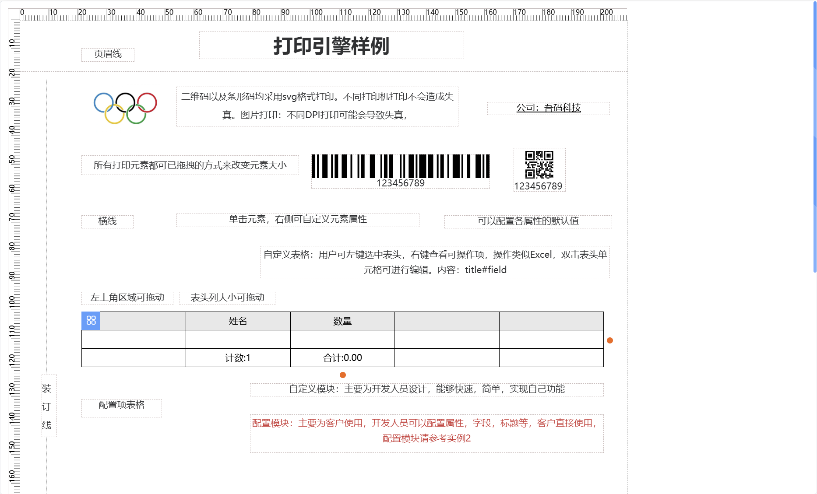The height and width of the screenshot is (494, 817).
Task: Click the vertical scrollbar on the right
Action: [x=815, y=137]
